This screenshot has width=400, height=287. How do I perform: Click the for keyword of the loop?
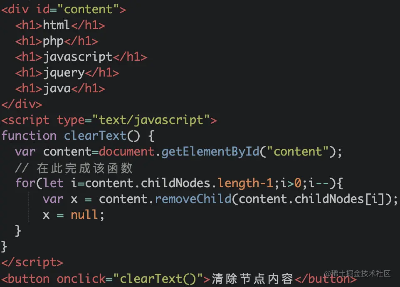click(25, 183)
